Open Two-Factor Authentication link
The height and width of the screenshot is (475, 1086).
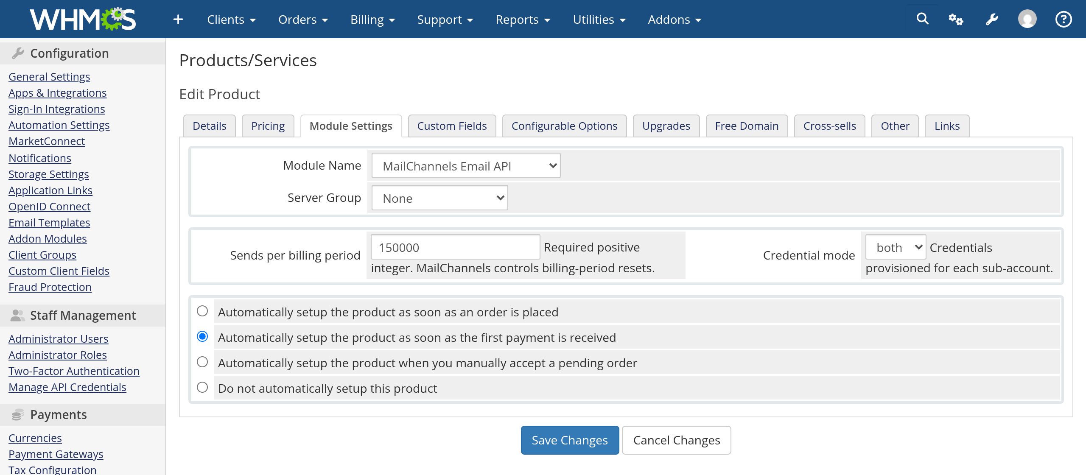pos(74,371)
